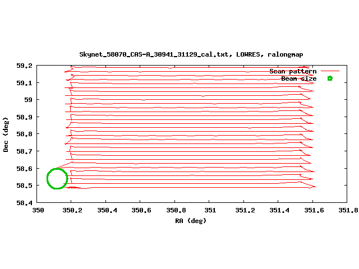359x269 pixels.
Task: Click the 351.2 RA tick label
Action: (x=245, y=210)
